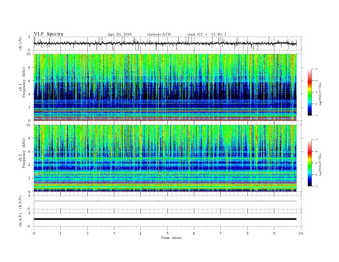Click the "-3" value on the upper color bar

(x=315, y=69)
